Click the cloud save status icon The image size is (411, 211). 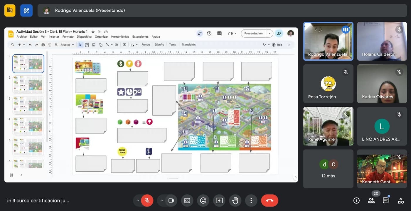click(106, 31)
